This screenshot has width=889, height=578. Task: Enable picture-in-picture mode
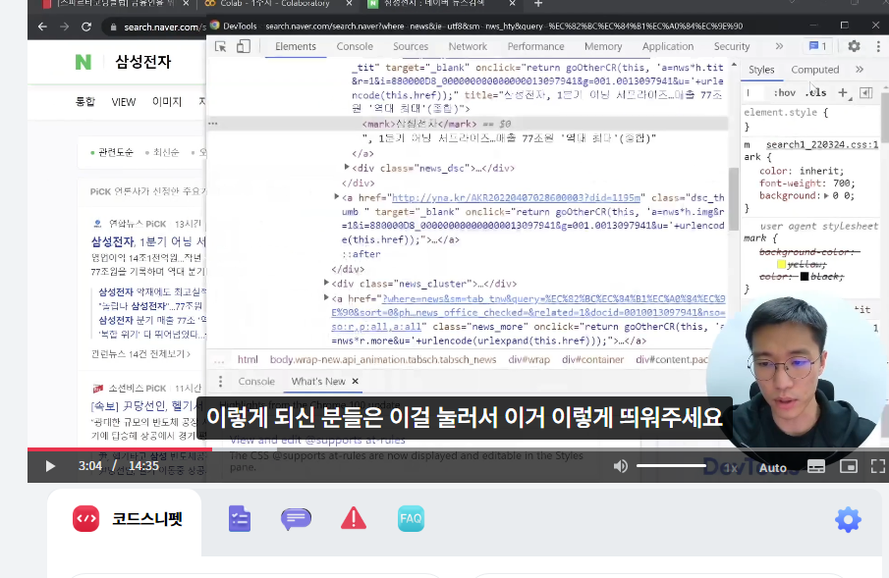pos(848,466)
